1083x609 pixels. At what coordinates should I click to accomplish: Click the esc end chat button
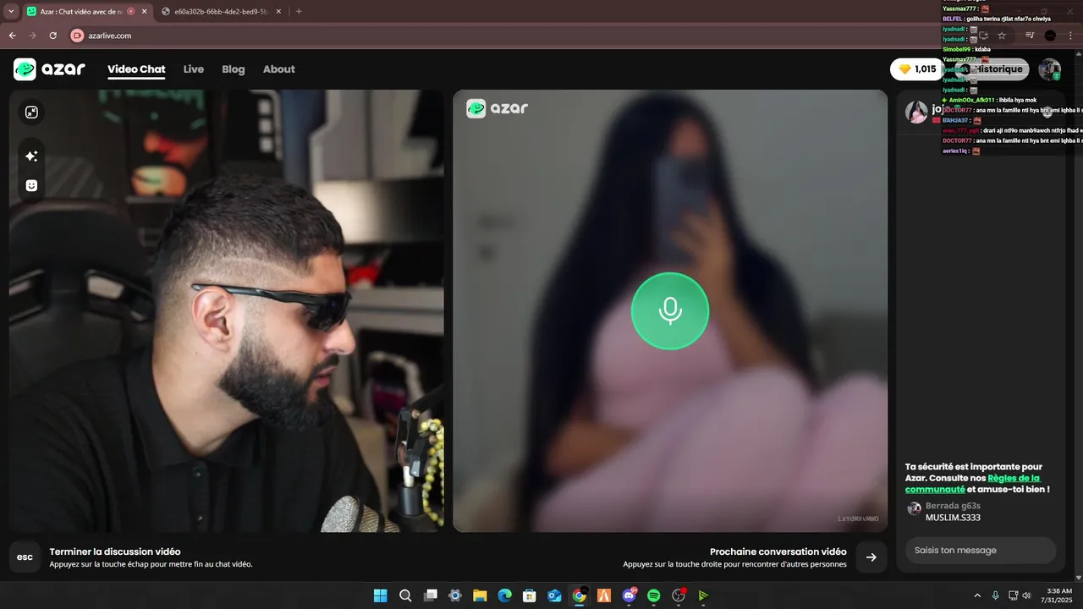click(x=25, y=557)
